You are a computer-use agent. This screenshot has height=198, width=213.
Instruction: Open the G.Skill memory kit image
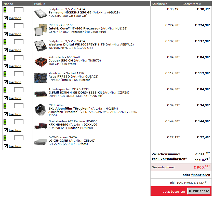click(41, 94)
